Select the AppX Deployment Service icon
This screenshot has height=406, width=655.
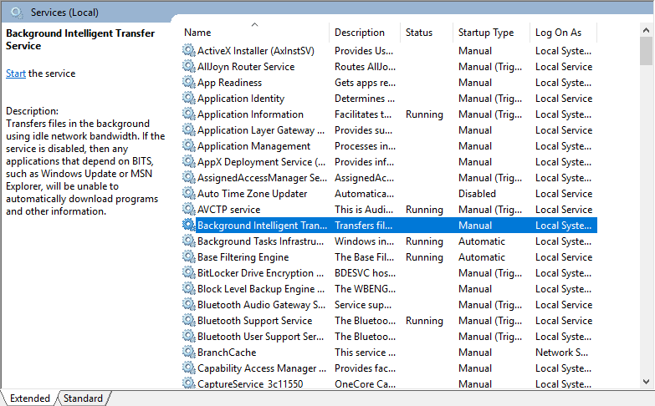[189, 161]
